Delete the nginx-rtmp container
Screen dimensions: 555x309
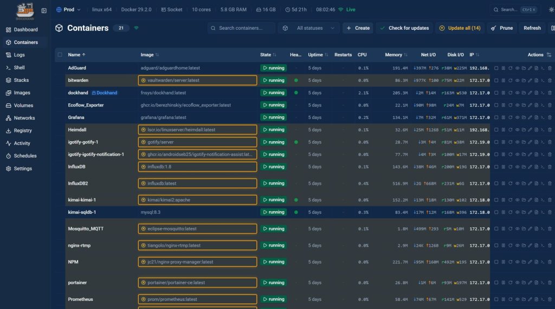[x=550, y=245]
